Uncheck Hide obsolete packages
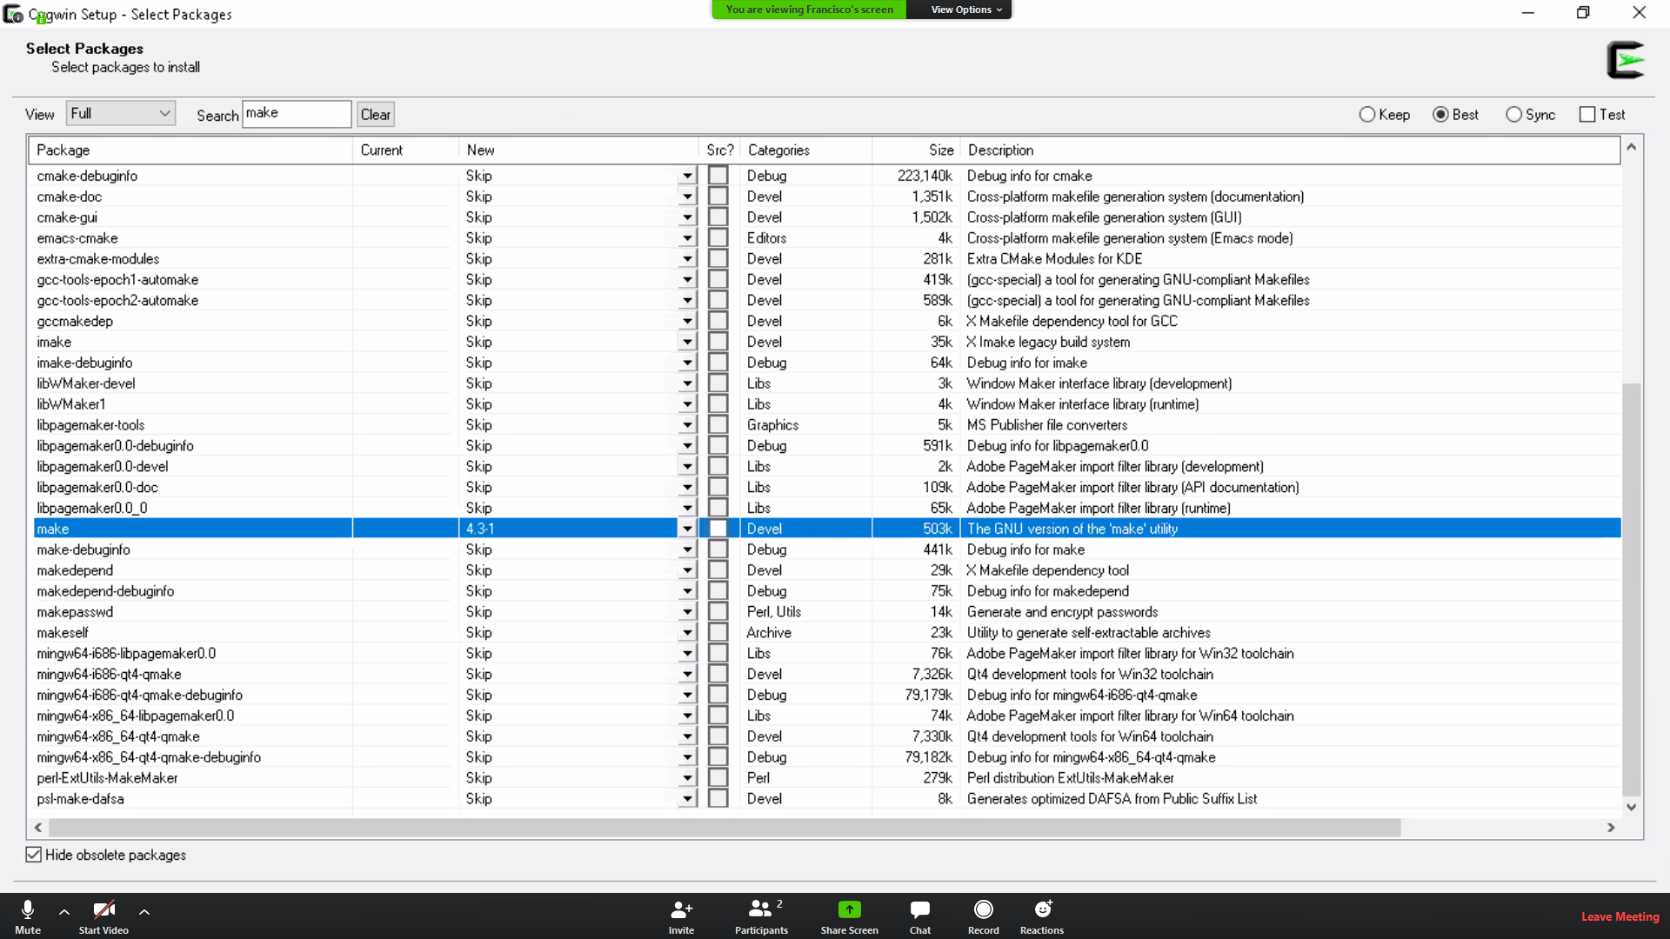The image size is (1670, 939). [34, 855]
